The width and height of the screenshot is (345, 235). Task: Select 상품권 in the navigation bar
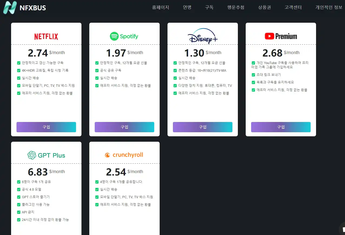(x=264, y=7)
